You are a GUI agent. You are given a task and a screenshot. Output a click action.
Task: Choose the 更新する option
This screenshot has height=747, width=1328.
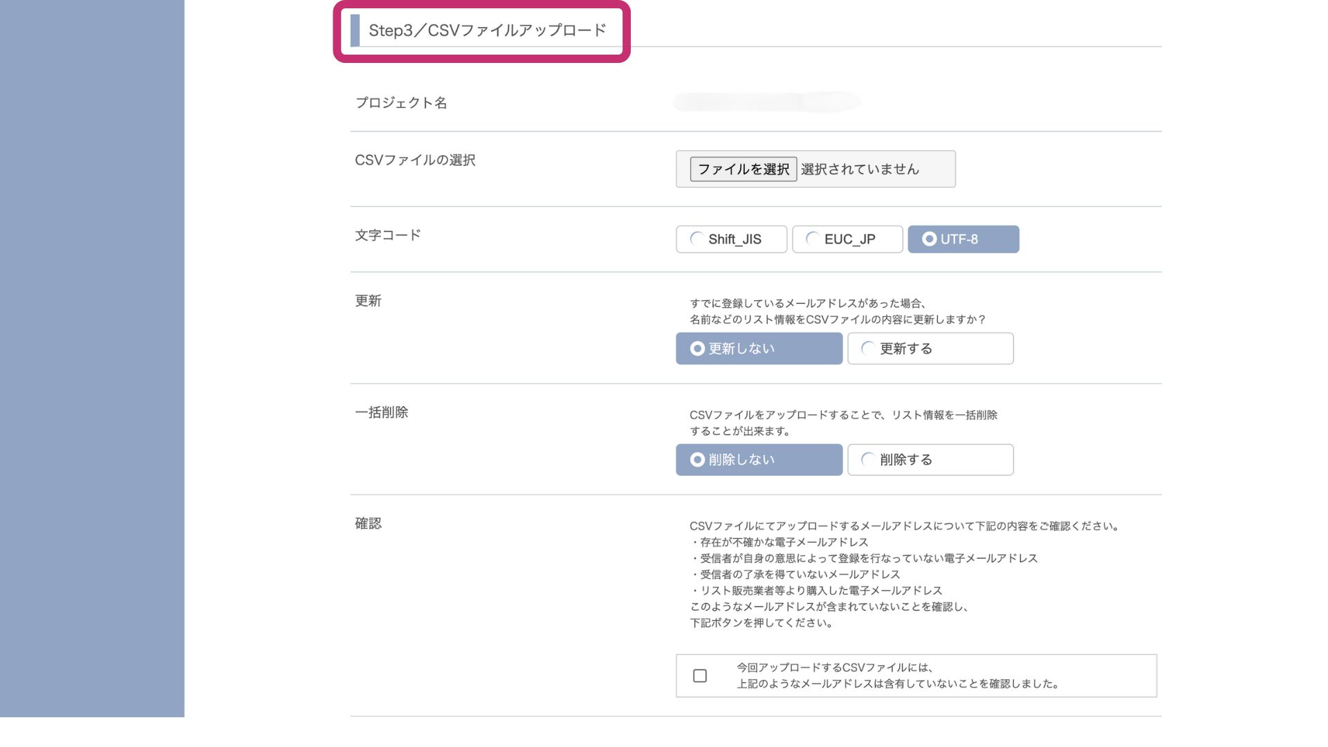click(x=930, y=349)
